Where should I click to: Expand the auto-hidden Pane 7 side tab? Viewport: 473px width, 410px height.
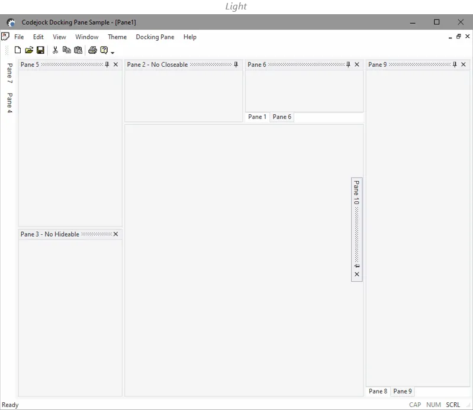point(9,73)
